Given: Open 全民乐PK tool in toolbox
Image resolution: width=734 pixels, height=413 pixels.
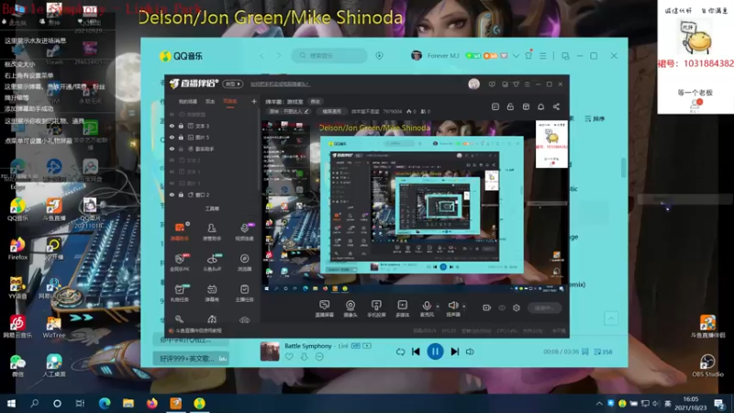Looking at the screenshot, I should click(180, 262).
